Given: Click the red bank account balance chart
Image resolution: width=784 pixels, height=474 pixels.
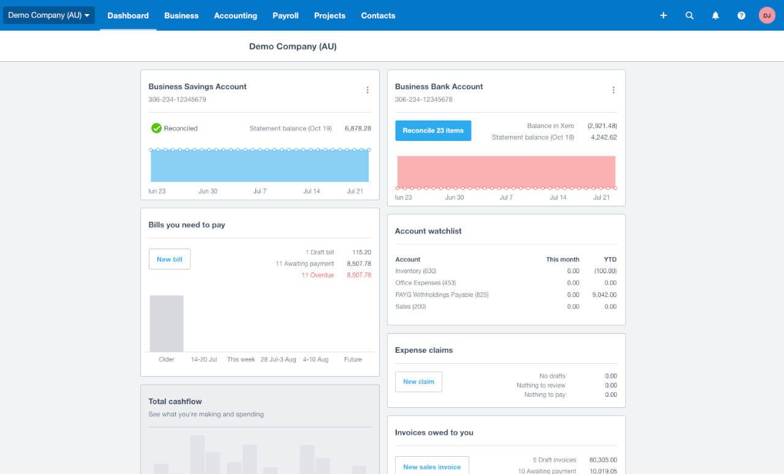Looking at the screenshot, I should [506, 171].
